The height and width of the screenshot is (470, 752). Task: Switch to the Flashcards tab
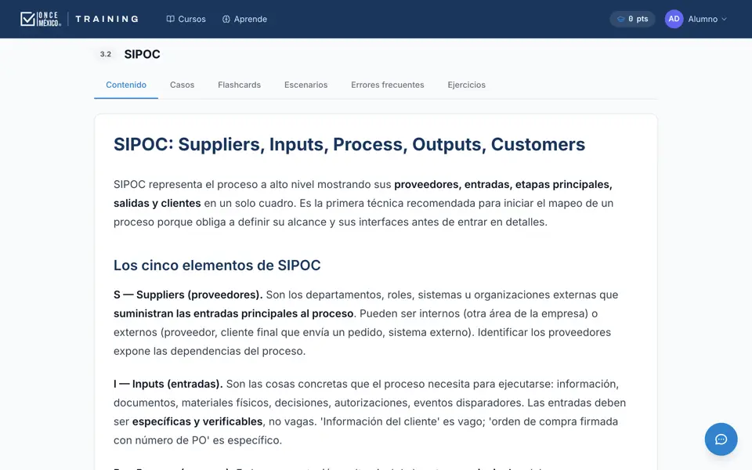tap(240, 85)
